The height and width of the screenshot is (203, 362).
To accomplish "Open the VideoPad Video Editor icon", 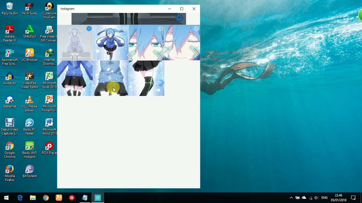I will click(x=29, y=80).
